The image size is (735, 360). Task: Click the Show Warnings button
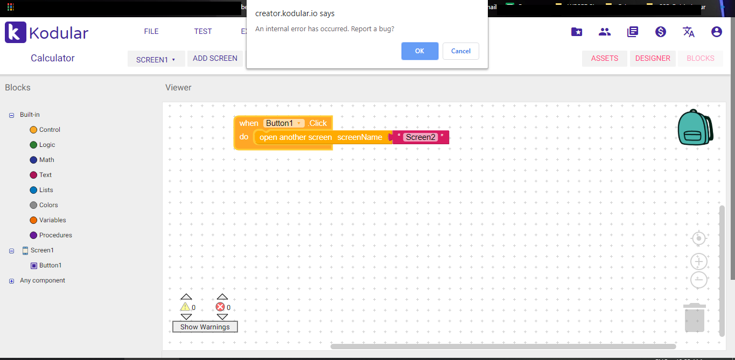(205, 327)
